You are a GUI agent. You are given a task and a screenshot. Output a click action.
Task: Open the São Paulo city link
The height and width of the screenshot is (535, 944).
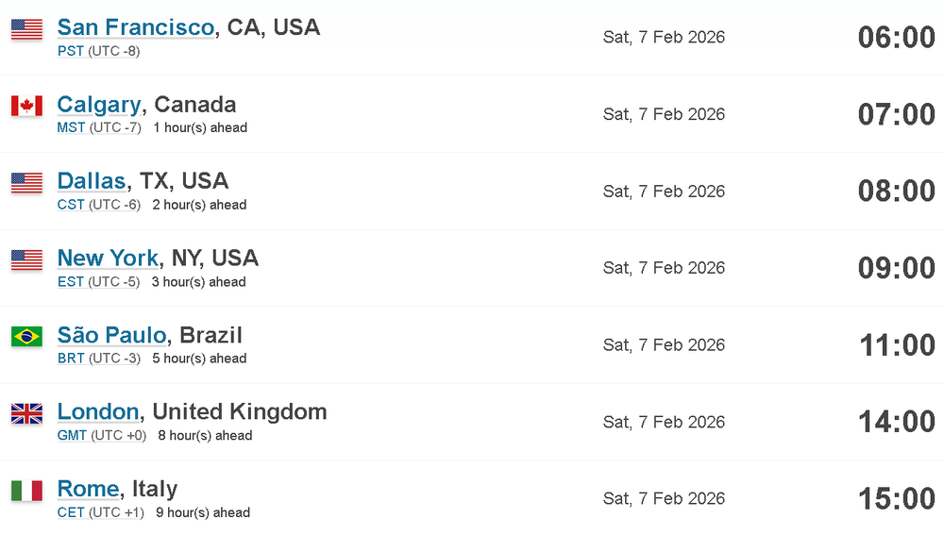(112, 335)
